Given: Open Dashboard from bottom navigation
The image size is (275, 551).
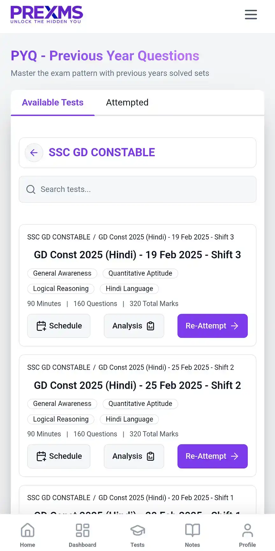Looking at the screenshot, I should 82,535.
